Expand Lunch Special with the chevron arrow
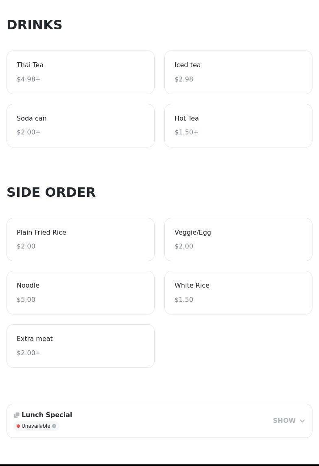This screenshot has height=466, width=319. point(302,421)
